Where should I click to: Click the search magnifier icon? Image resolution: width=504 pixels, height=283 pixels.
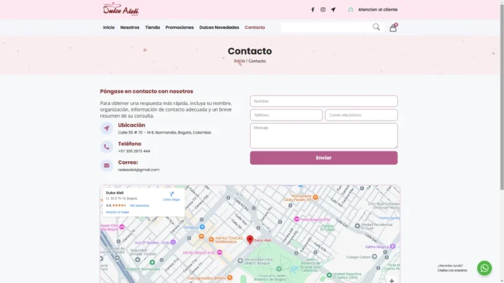coord(376,27)
